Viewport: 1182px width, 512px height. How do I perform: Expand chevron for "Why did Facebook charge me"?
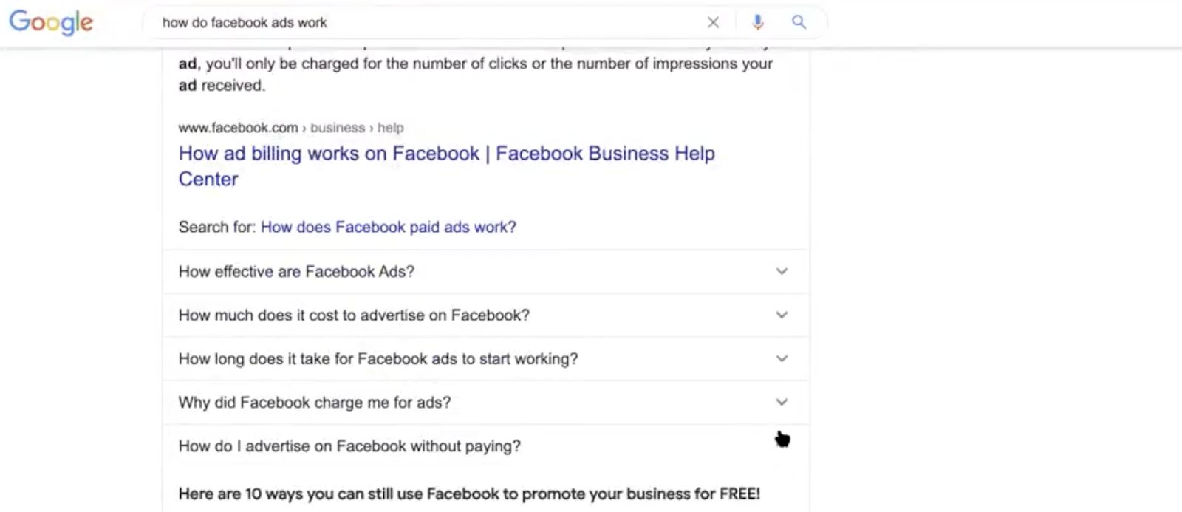pos(782,402)
